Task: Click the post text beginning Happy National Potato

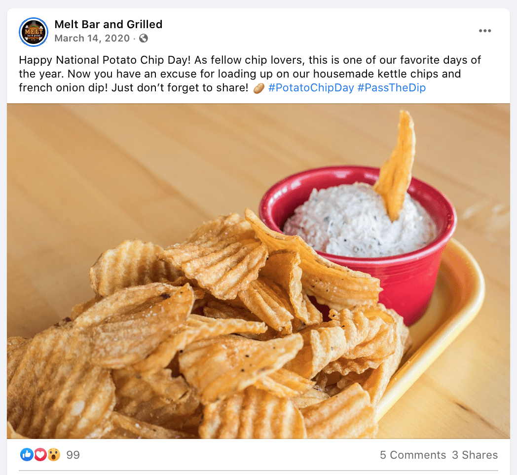Action: click(250, 74)
